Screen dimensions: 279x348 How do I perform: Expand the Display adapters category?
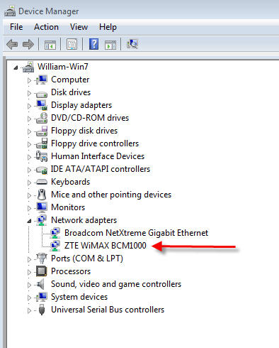coord(29,106)
